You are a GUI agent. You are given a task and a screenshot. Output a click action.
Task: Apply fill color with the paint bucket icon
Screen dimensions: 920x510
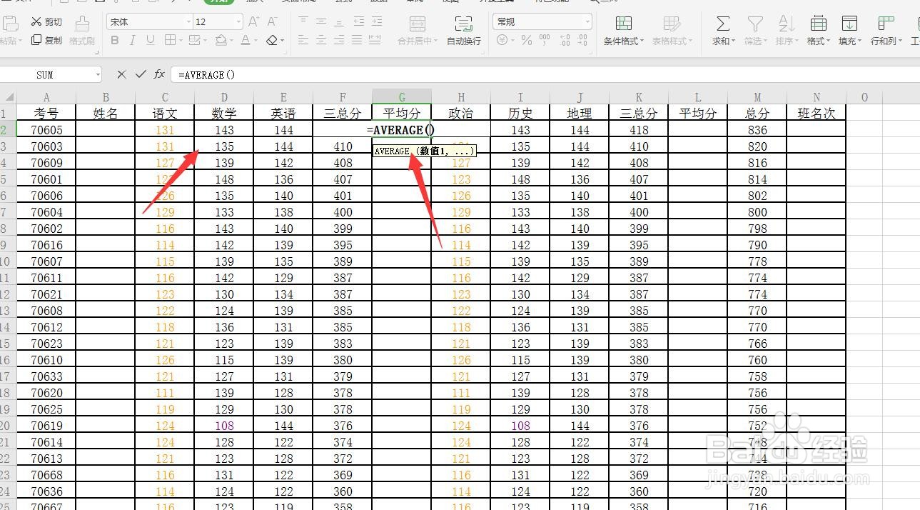point(221,41)
